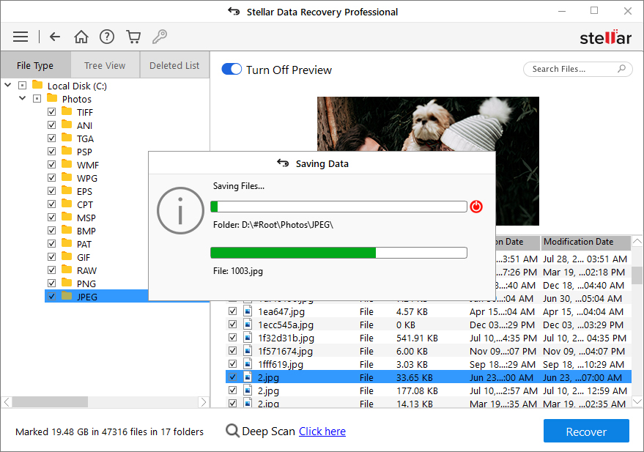Click the activation key icon
The image size is (644, 452).
tap(159, 37)
